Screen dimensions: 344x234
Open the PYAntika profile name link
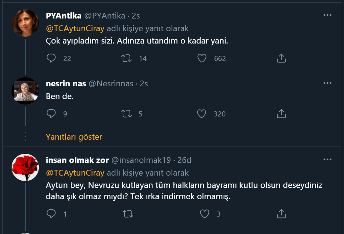(x=64, y=16)
